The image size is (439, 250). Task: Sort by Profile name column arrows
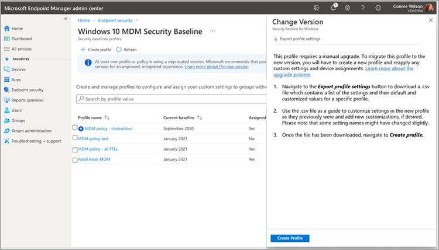click(x=107, y=117)
